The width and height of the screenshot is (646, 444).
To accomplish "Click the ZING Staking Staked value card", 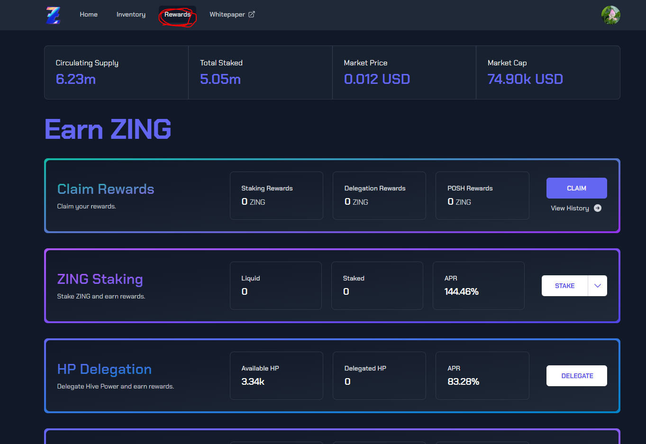I will (x=377, y=286).
